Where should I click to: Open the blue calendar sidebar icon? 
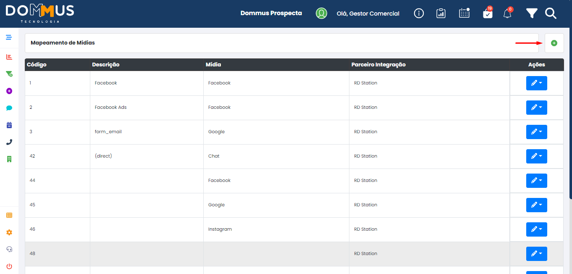pyautogui.click(x=9, y=125)
